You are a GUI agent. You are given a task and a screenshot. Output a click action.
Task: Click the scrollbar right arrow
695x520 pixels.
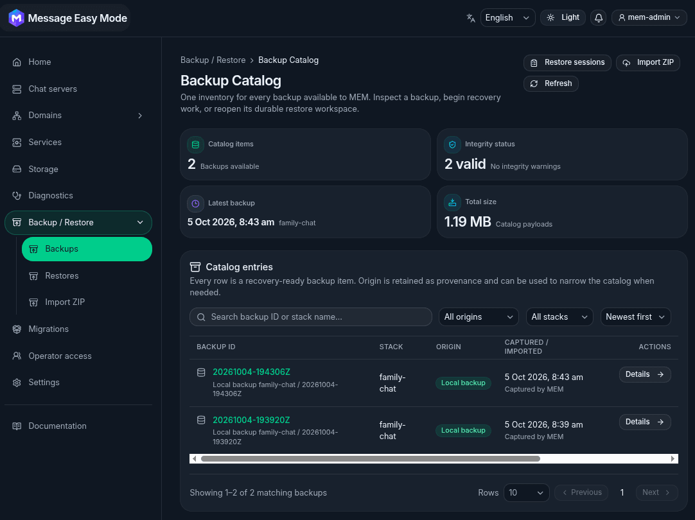pyautogui.click(x=673, y=459)
